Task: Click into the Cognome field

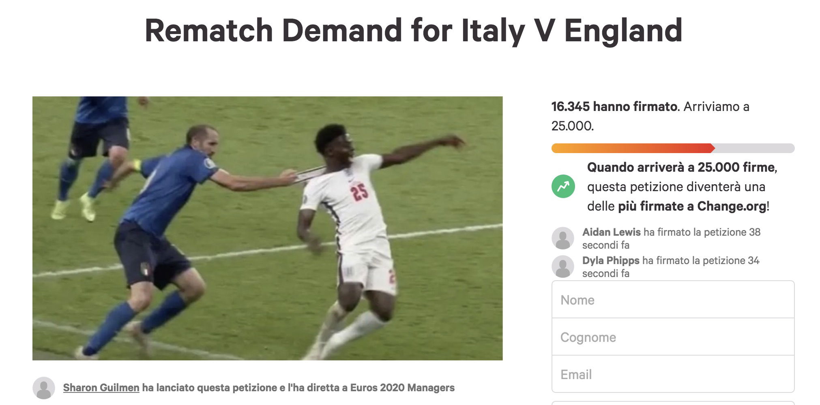Action: point(672,337)
